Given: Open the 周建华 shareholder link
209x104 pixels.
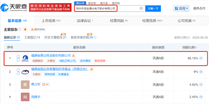Looking at the screenshot, I should point(36,97).
